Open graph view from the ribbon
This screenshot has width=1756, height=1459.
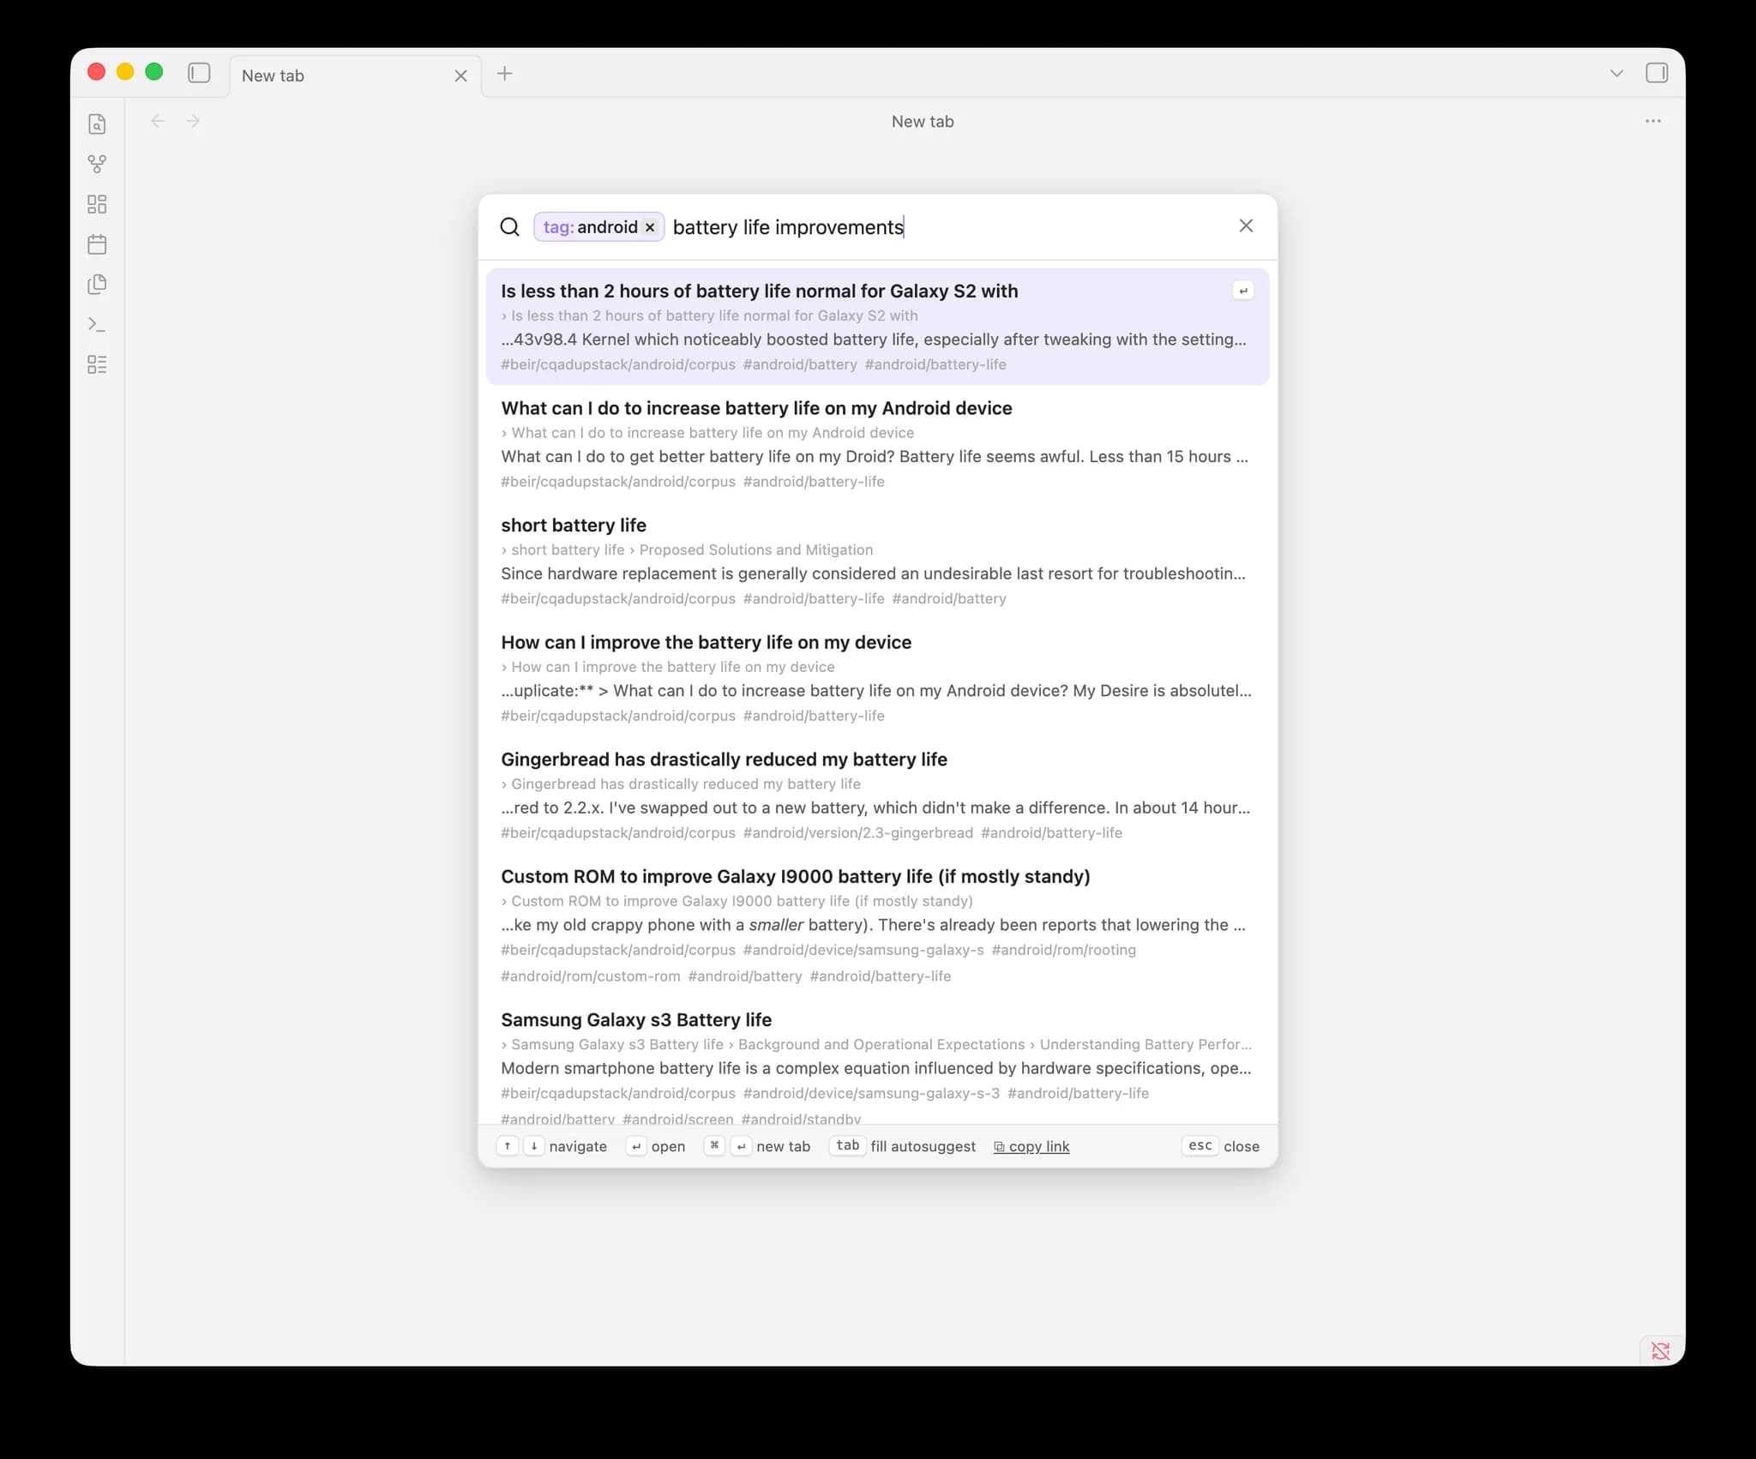pos(98,164)
